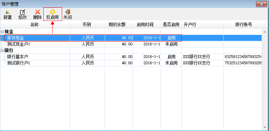Click 2016-1-1 date in 银行基本户 row
The image size is (269, 131).
pos(152,57)
